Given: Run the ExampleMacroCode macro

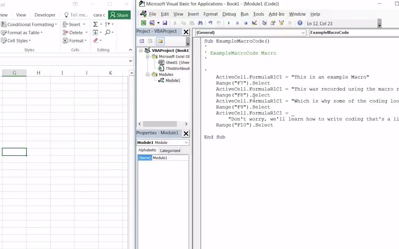Looking at the screenshot, I should (x=229, y=23).
